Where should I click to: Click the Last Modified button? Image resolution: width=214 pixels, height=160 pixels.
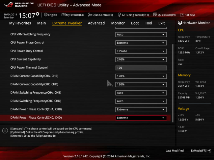pos(174,150)
